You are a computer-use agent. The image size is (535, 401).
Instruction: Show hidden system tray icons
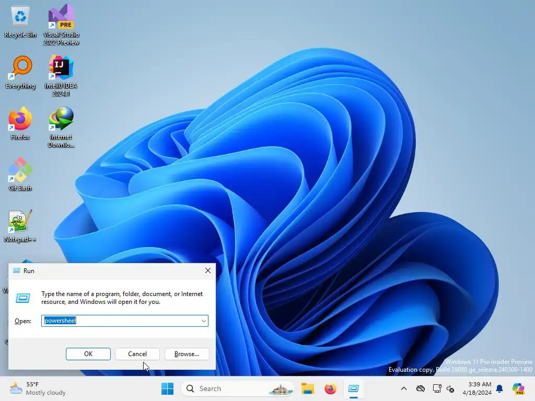(x=404, y=388)
